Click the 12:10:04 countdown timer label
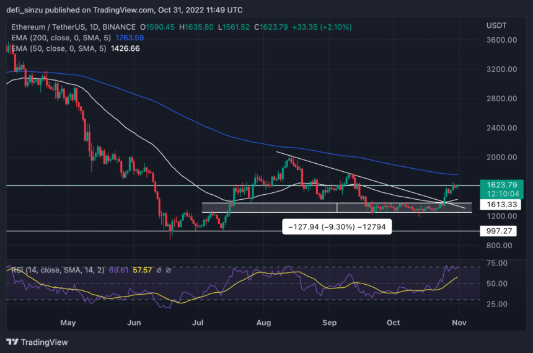 (500, 193)
